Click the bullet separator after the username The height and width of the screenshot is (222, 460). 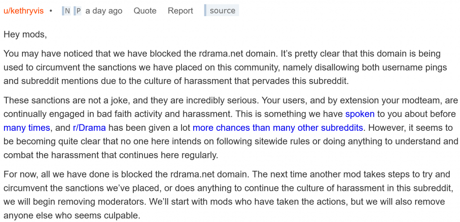[x=51, y=11]
